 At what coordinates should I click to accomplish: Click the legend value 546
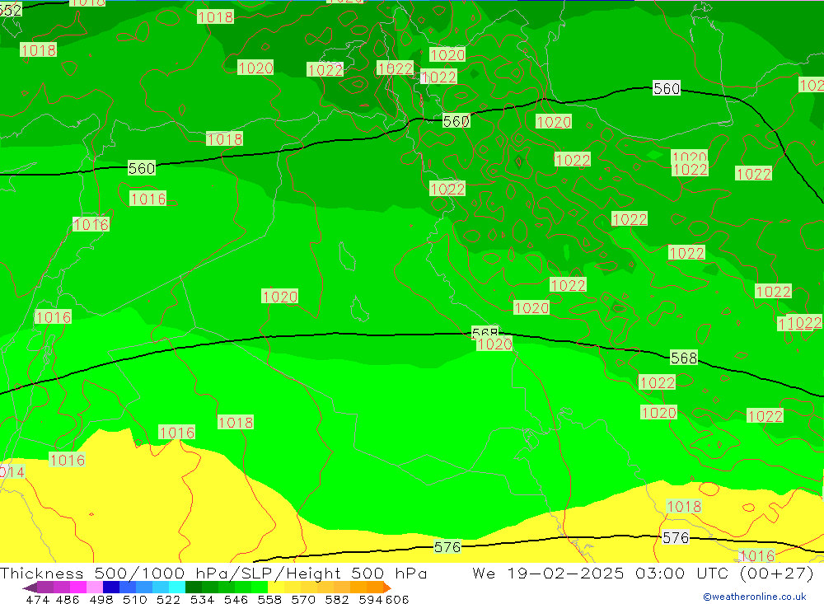coord(236,599)
